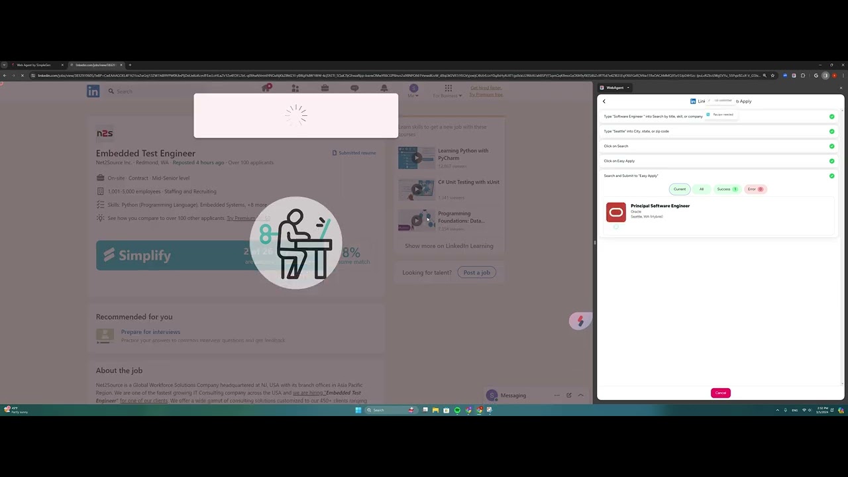Viewport: 848px width, 477px height.
Task: Expand the Messaging bar chevron
Action: [x=581, y=396]
